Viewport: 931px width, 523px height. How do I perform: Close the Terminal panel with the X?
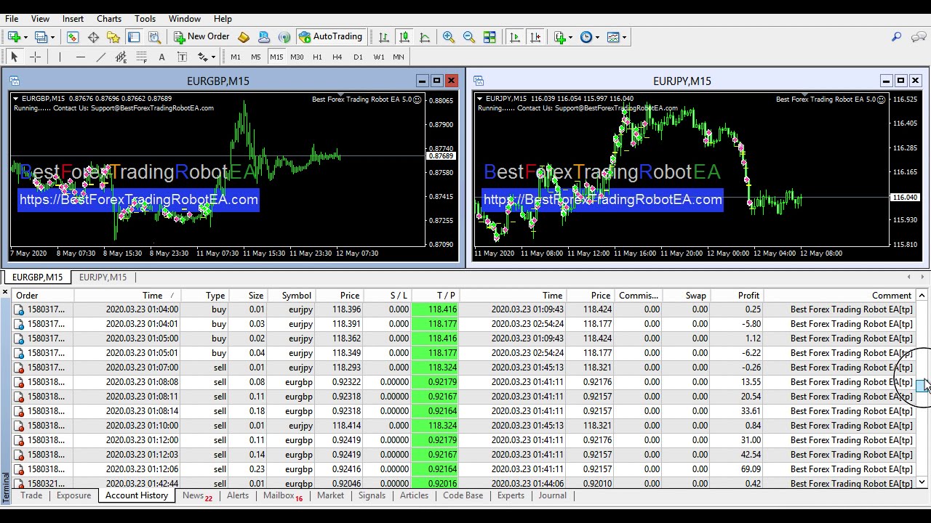[5, 292]
